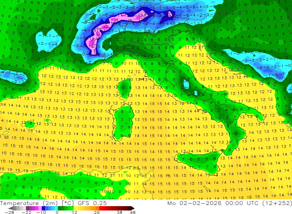Image resolution: width=292 pixels, height=214 pixels.
Task: Click the yellow swatch at 12 on scale
Action: pyautogui.click(x=75, y=208)
